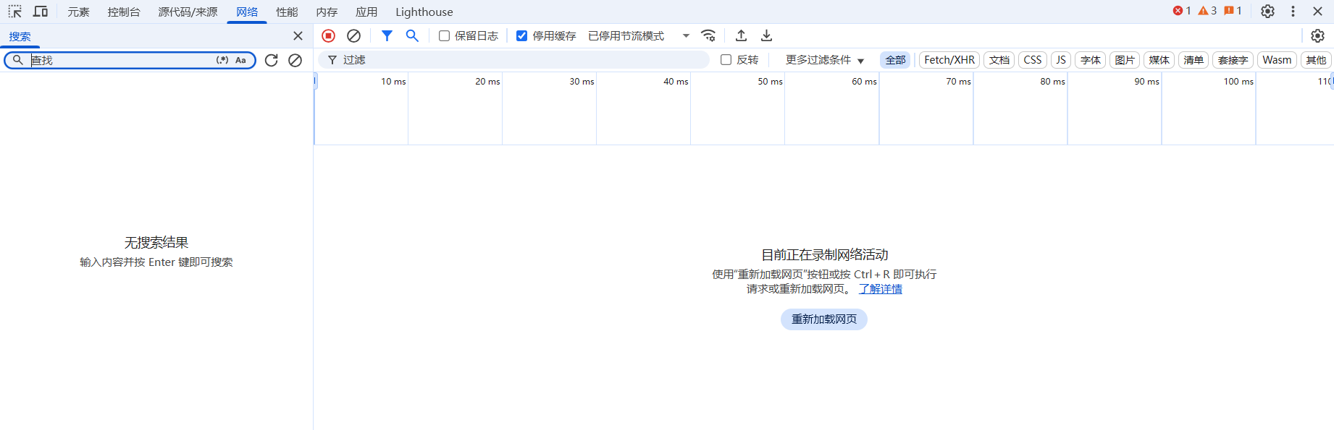Import HAR file with upload icon
This screenshot has height=430, width=1334.
coord(741,35)
